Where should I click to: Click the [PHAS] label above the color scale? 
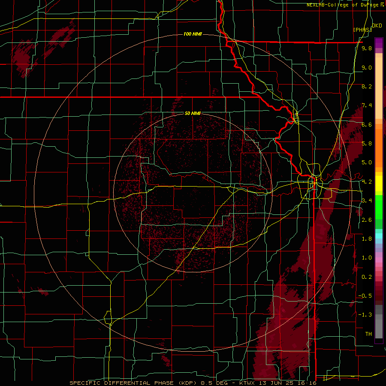pos(362,30)
